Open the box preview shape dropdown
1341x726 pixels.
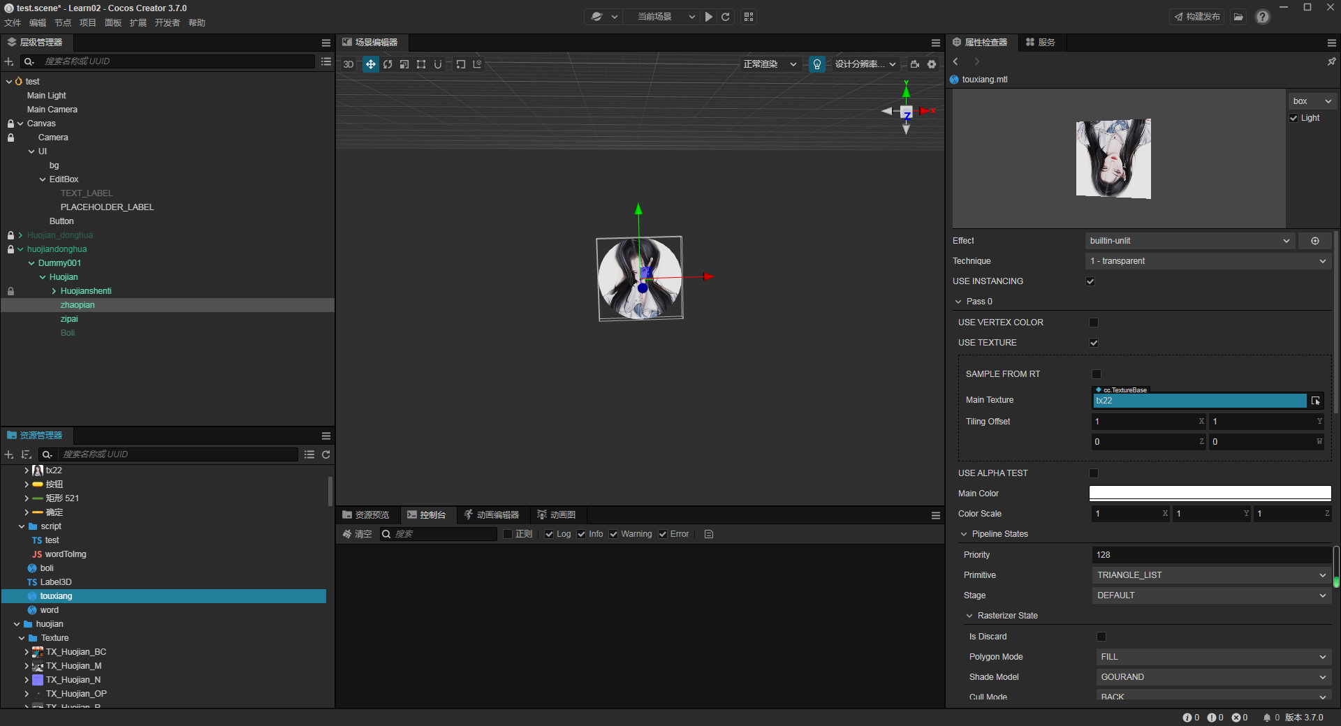click(1312, 101)
